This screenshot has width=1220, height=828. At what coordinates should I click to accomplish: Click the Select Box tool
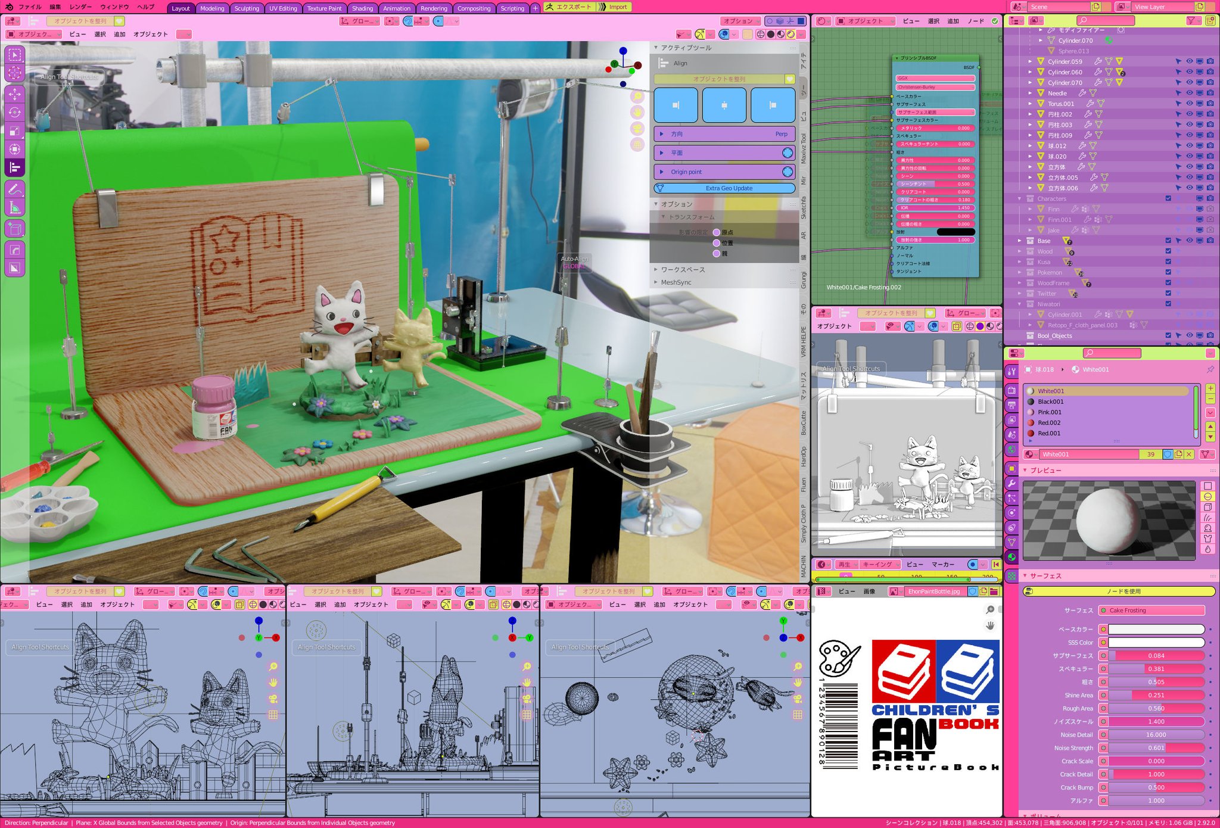tap(14, 55)
